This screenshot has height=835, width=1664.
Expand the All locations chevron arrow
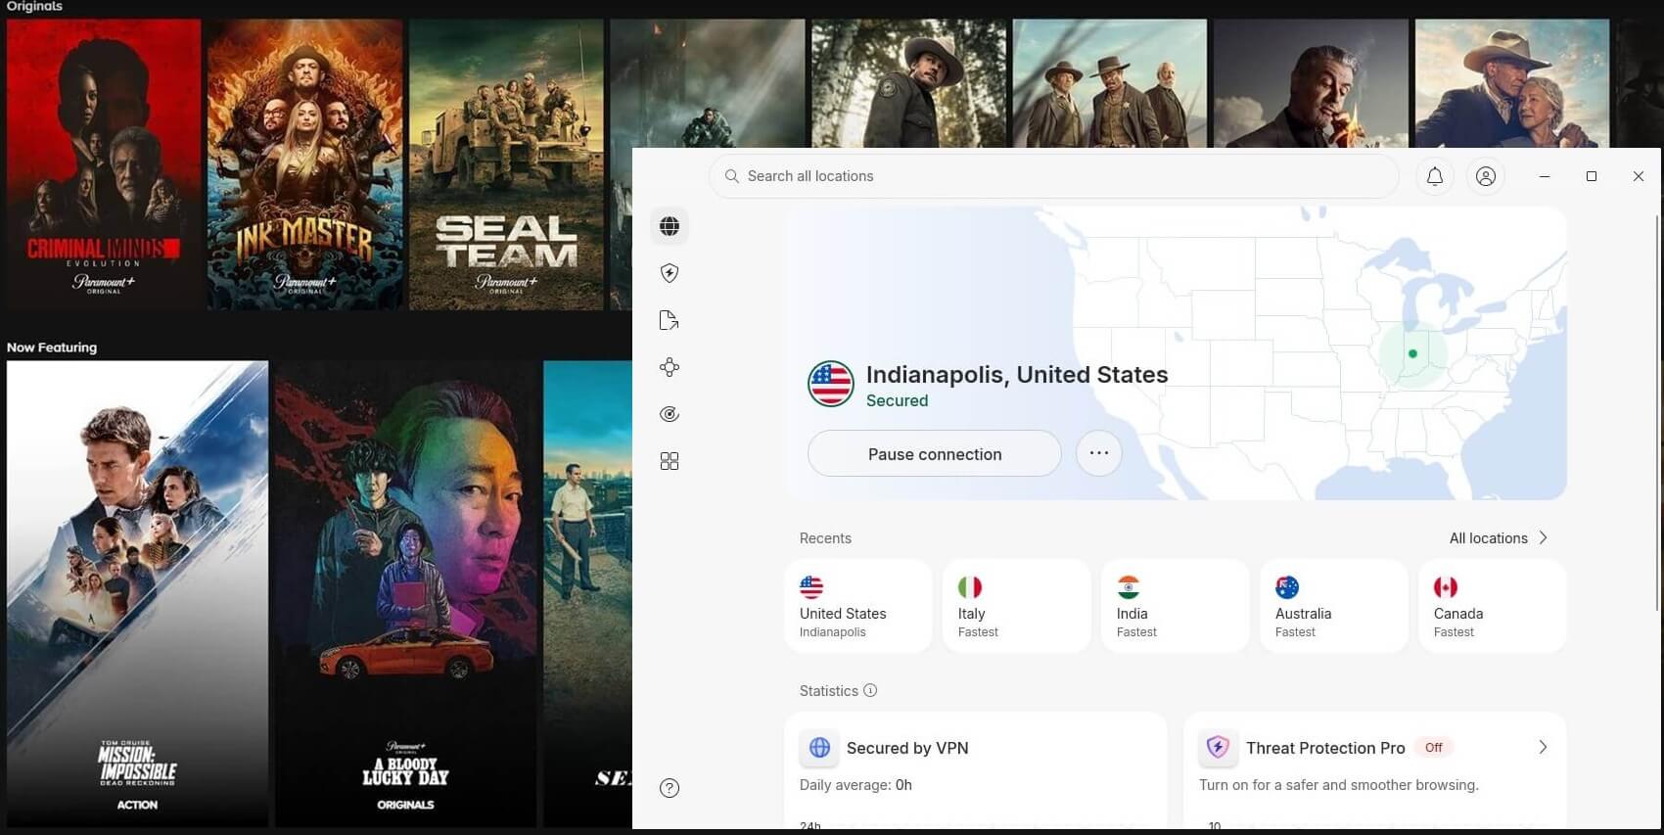pos(1544,538)
